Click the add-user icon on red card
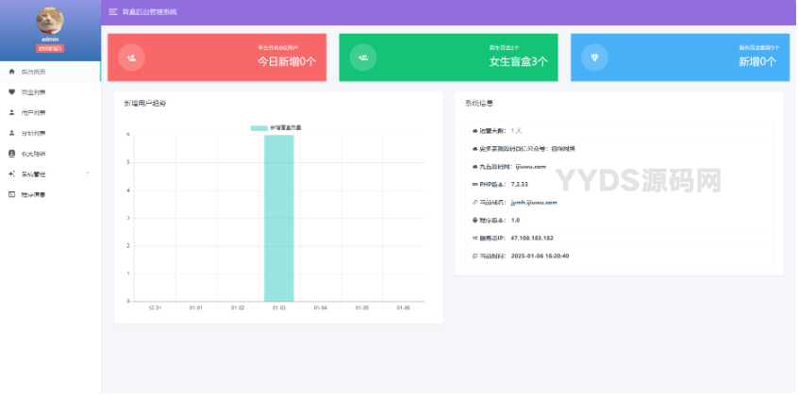Image resolution: width=798 pixels, height=396 pixels. click(131, 58)
